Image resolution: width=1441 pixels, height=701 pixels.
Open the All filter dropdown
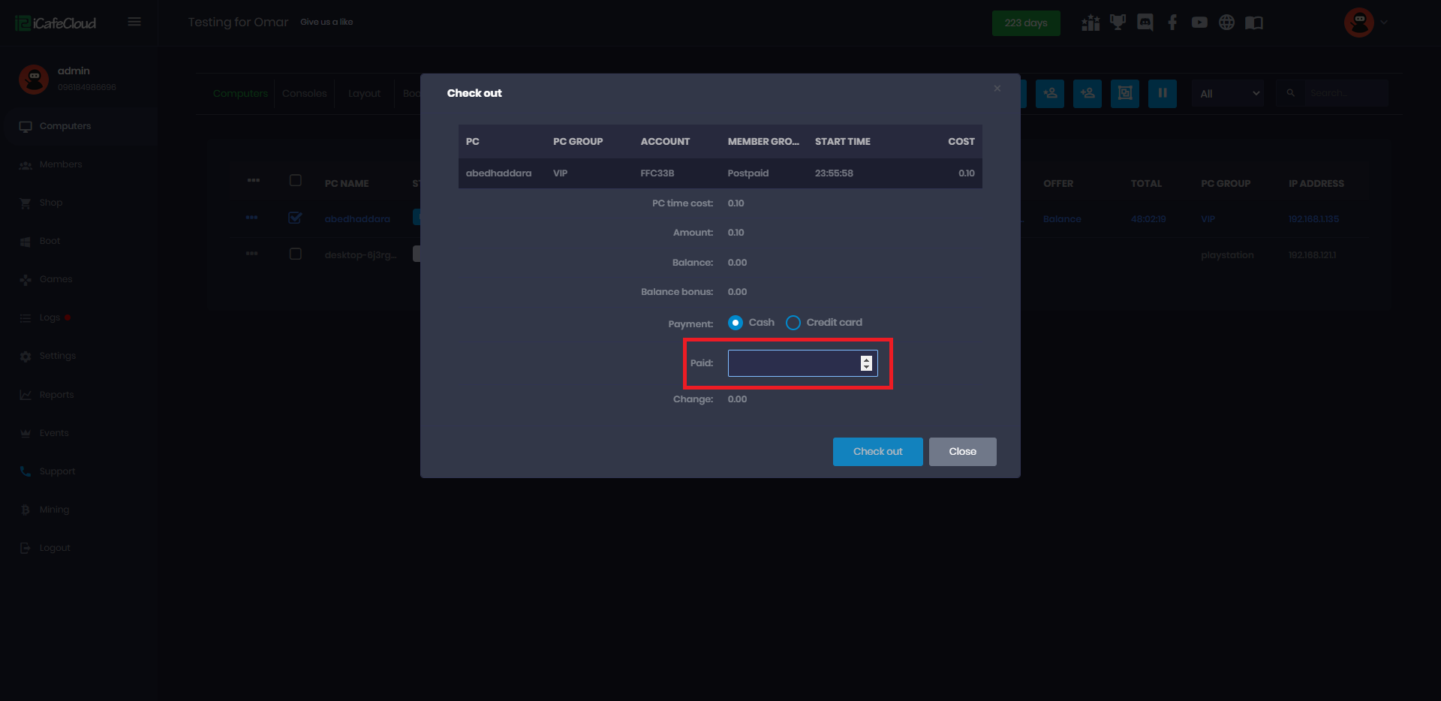(1228, 94)
